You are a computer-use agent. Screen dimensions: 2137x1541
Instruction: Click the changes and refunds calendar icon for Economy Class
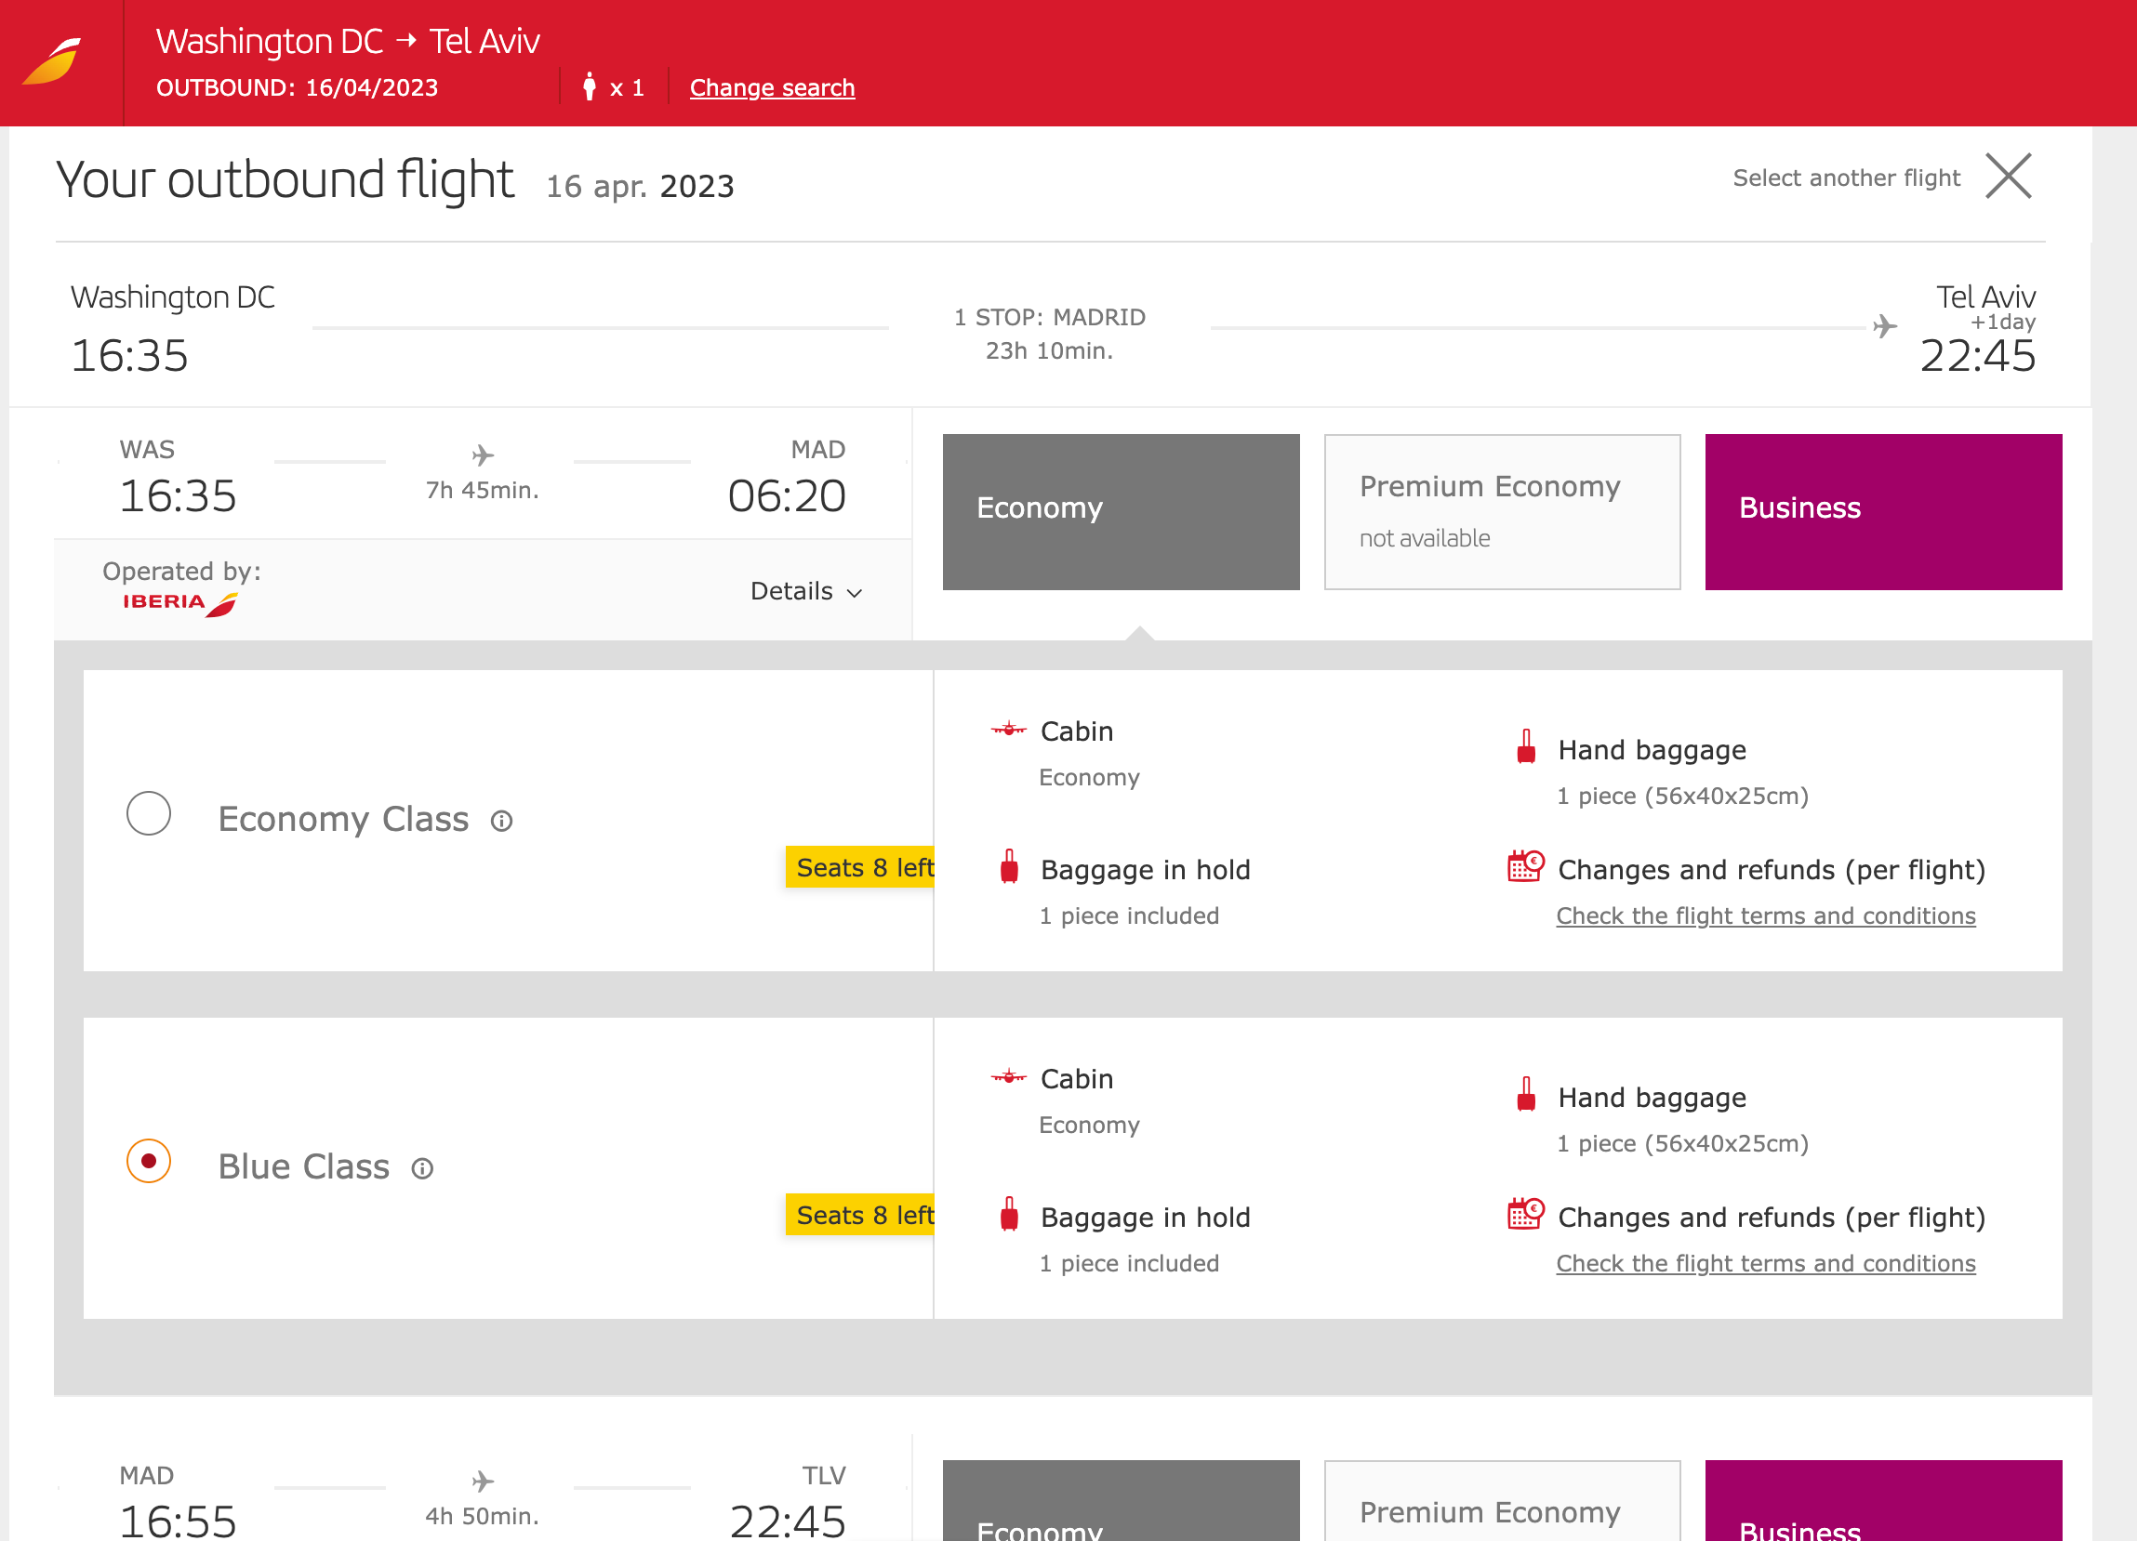(1525, 868)
